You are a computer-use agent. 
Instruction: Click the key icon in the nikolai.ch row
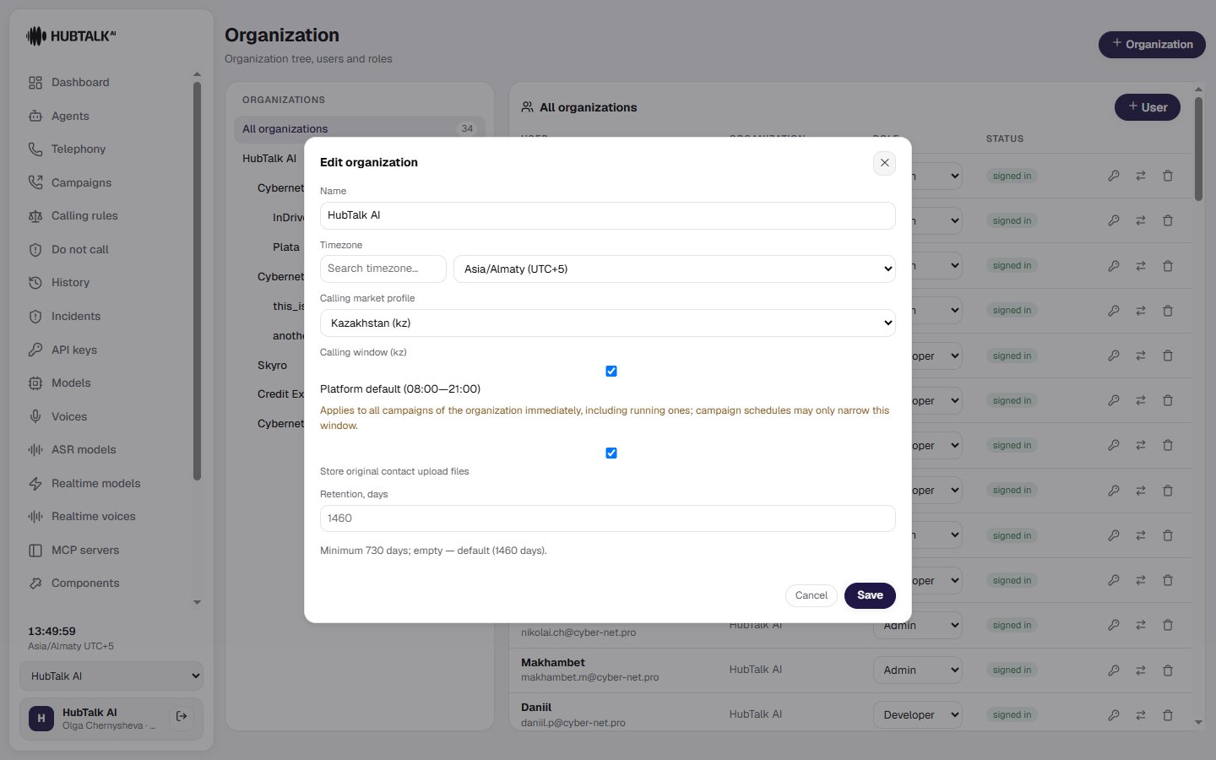coord(1114,625)
